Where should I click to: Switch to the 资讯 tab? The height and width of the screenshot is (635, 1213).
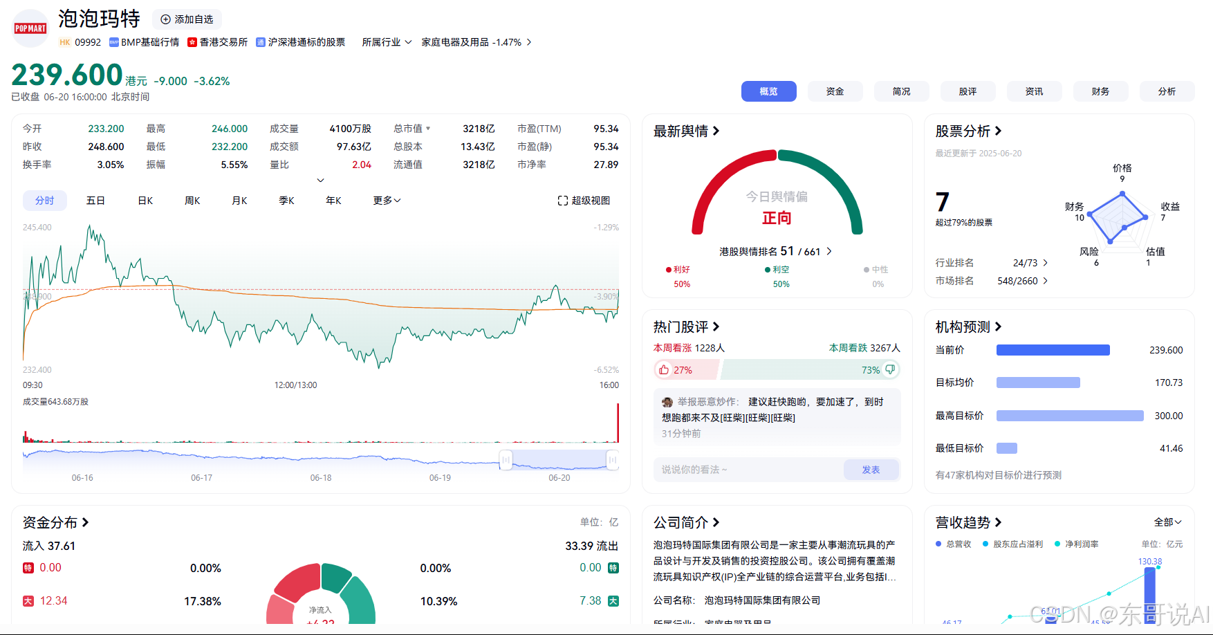[x=1034, y=91]
